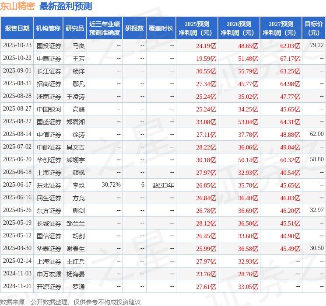Select the 东方证券 institution cell
Viewport: 326px width, 306px height.
49,211
